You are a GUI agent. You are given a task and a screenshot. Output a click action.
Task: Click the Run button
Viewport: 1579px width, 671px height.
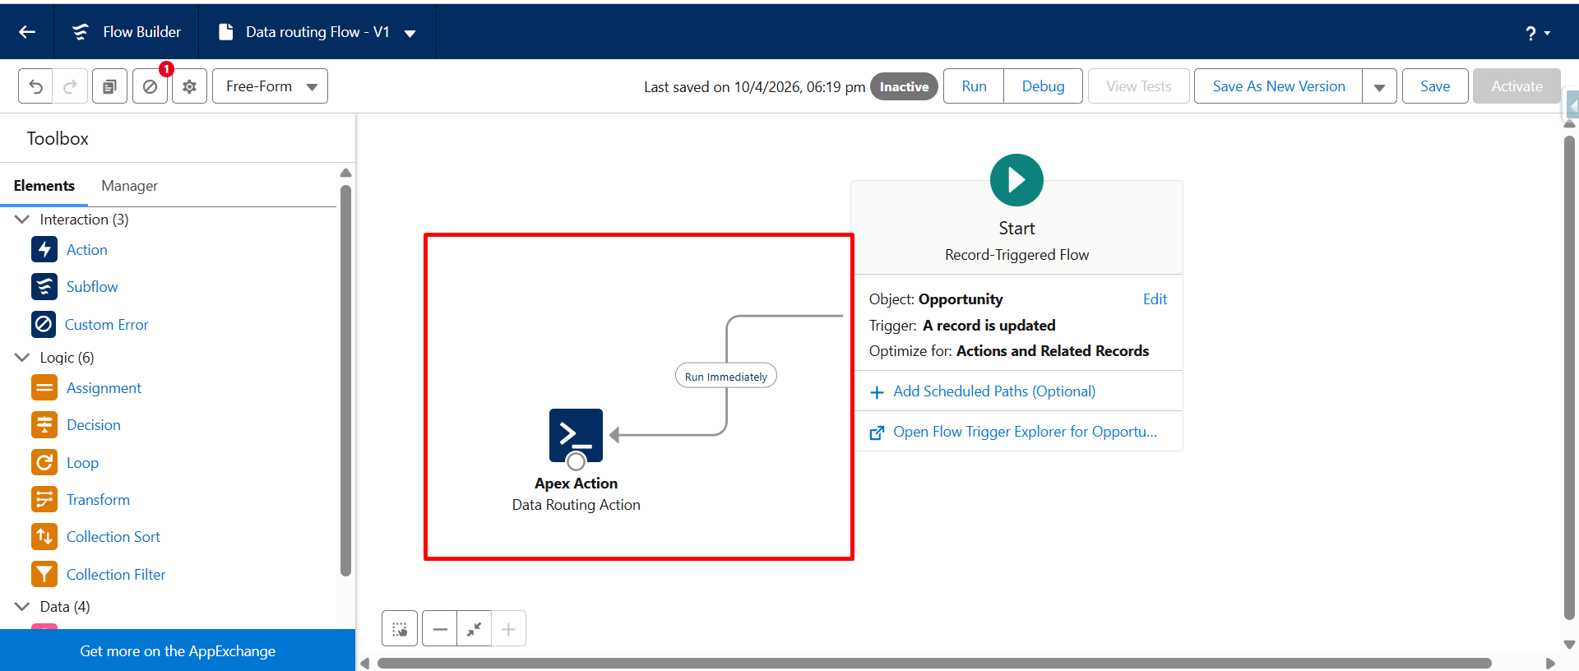coord(974,86)
